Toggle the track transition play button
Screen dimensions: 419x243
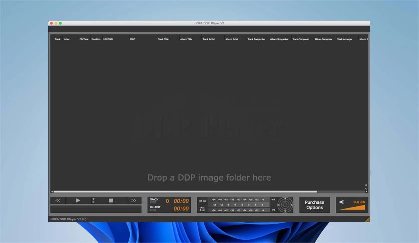(93, 200)
